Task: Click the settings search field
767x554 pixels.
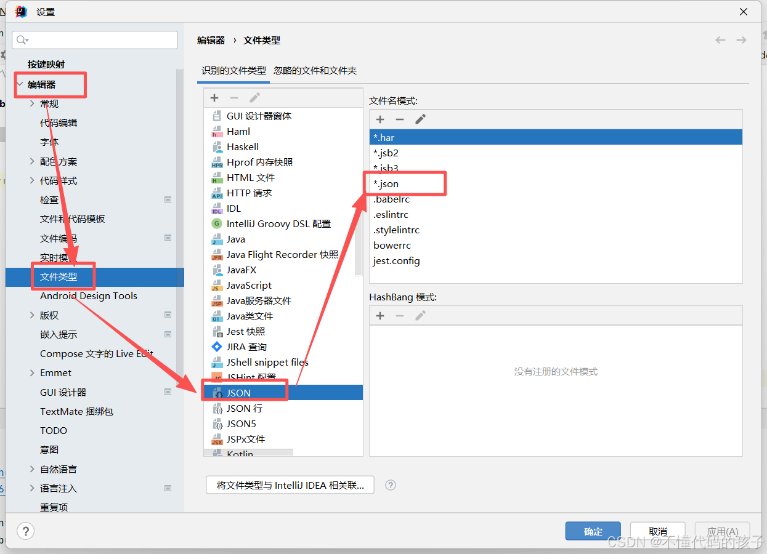Action: click(x=95, y=40)
